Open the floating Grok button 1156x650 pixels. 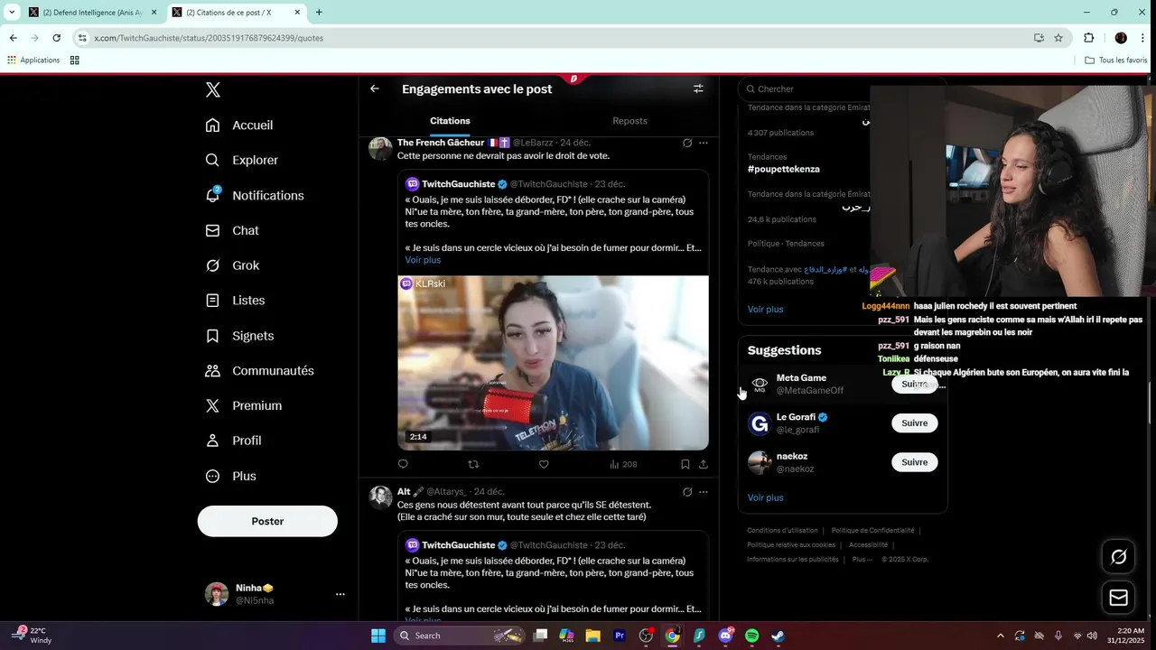point(1118,557)
